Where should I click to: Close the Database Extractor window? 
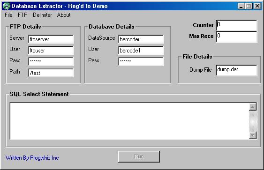point(257,6)
